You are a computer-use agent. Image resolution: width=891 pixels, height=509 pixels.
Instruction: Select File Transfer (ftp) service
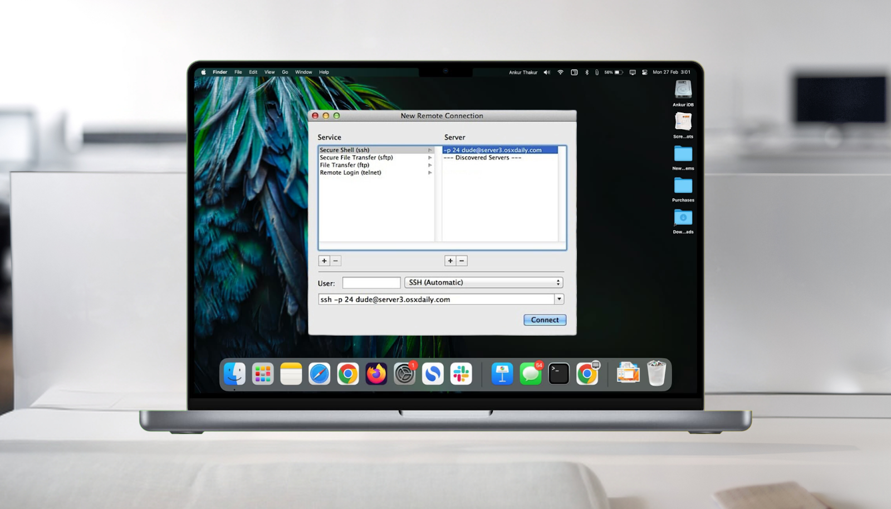345,165
